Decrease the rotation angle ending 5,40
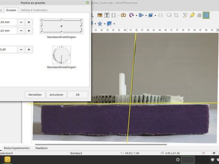Screen dimensions: 219x164 point(21,49)
